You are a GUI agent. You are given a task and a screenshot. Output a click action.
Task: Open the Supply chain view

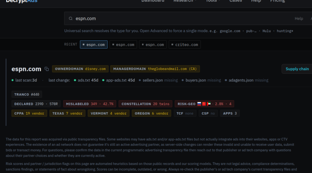click(x=297, y=69)
